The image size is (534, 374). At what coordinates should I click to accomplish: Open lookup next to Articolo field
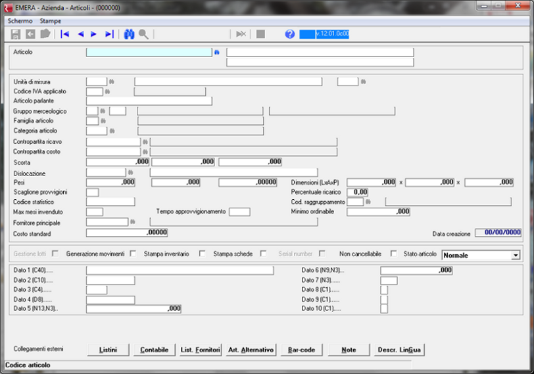pos(217,53)
